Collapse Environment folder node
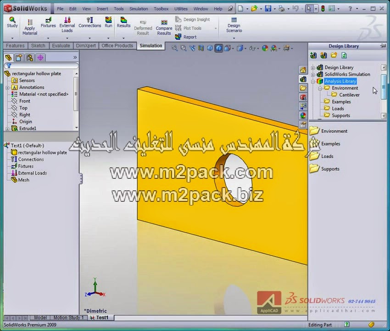This screenshot has height=331, width=390. tap(320, 88)
